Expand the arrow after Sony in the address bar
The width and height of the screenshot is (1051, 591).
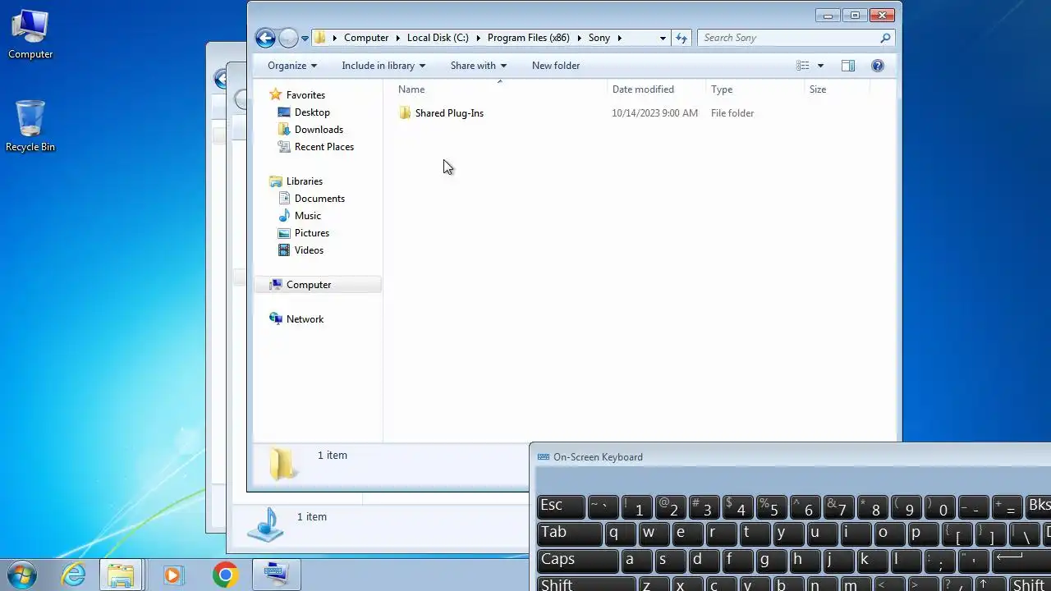(x=620, y=38)
